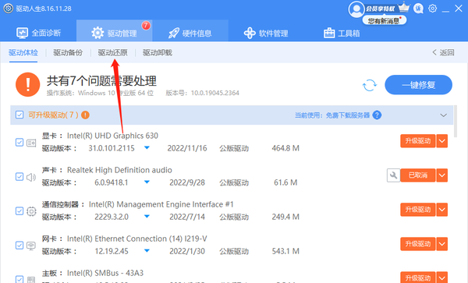Toggle the Intel SMBus row checkbox

point(19,279)
